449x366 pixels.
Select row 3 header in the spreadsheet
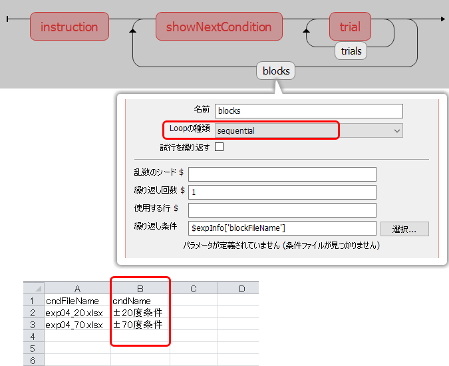[x=33, y=324]
